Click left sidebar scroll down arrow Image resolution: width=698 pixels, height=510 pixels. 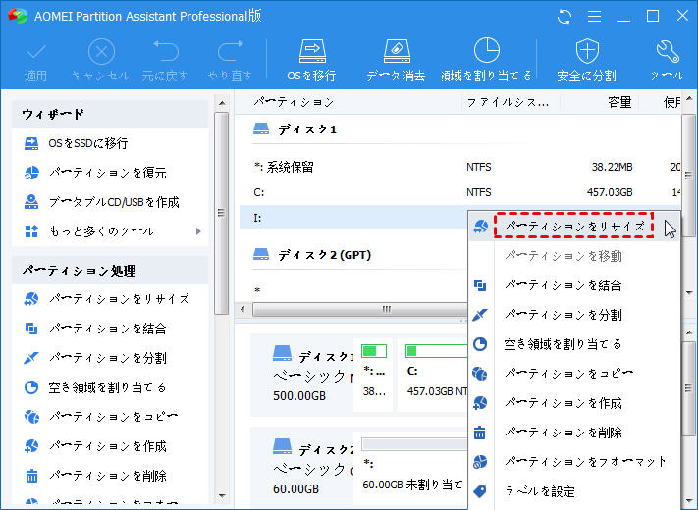point(222,495)
